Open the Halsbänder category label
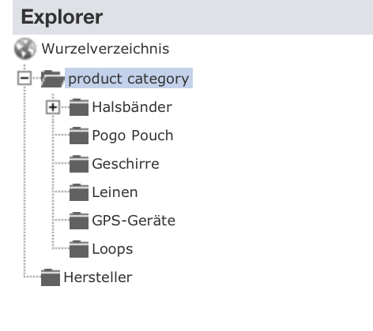 tap(132, 107)
